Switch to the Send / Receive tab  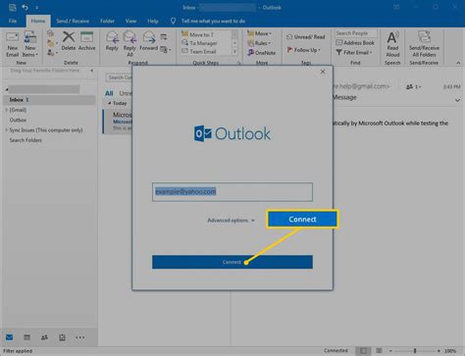coord(73,21)
